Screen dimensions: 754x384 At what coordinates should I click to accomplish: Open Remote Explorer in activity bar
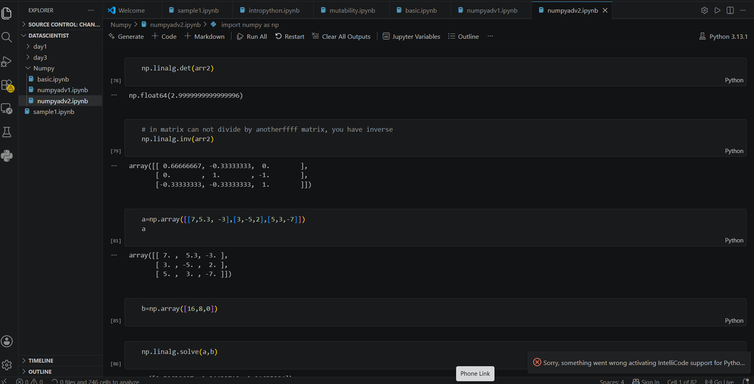coord(7,109)
